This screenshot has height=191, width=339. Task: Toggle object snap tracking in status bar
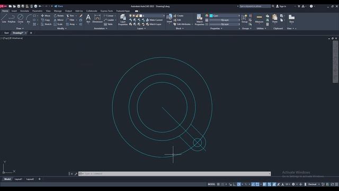(253, 184)
